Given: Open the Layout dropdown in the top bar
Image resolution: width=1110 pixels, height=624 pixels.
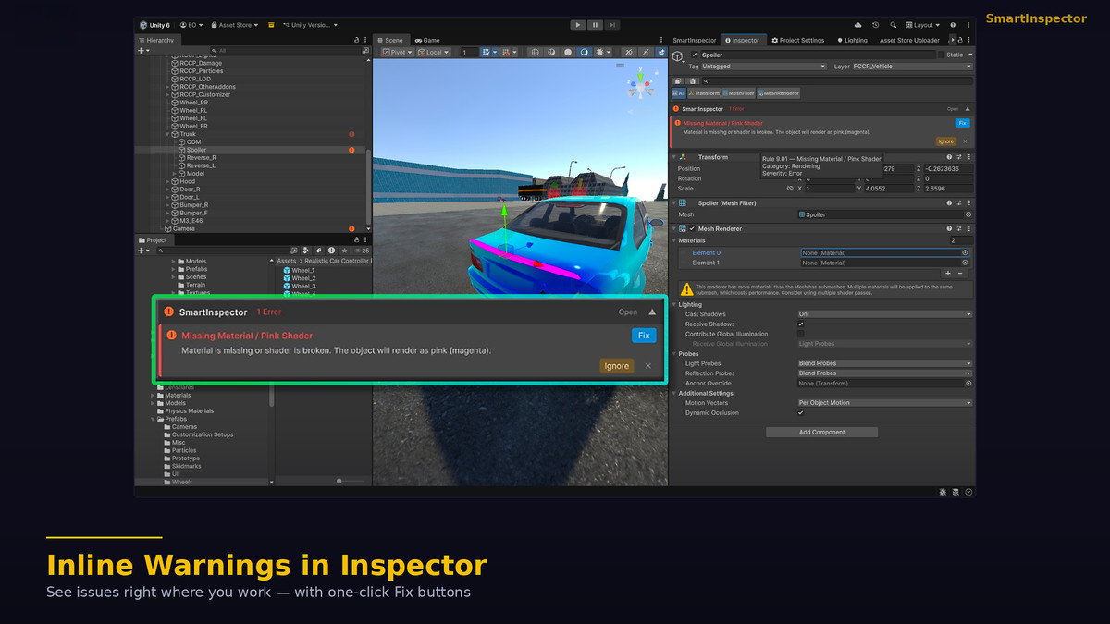Looking at the screenshot, I should click(925, 25).
